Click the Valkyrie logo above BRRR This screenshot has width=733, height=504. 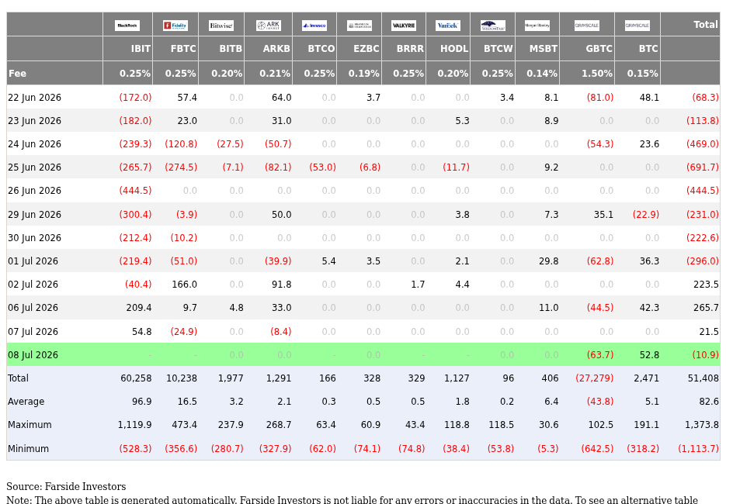[x=404, y=25]
